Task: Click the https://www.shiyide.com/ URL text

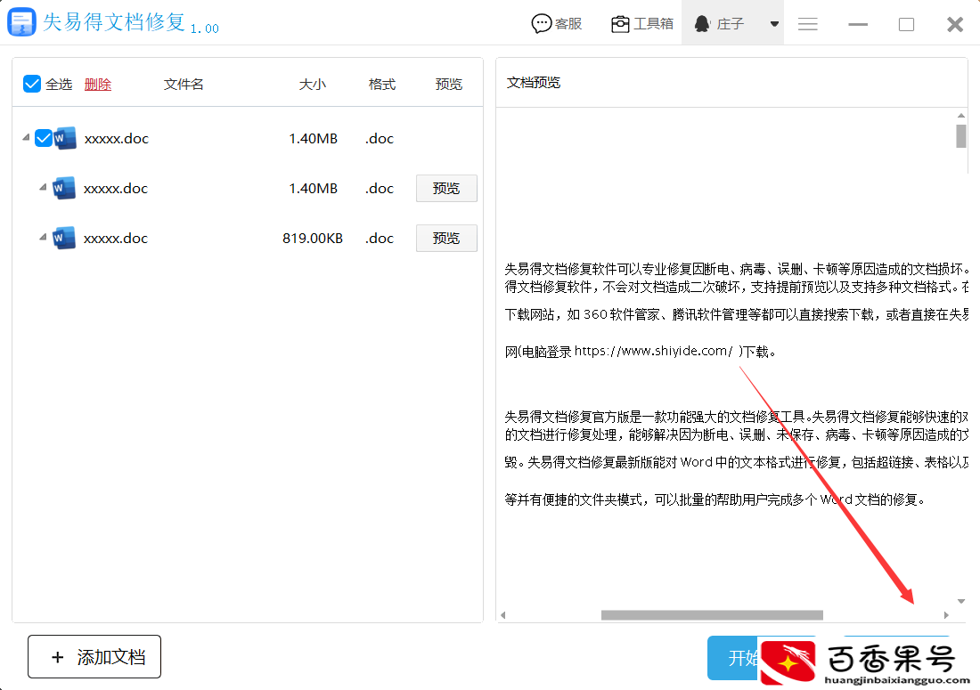Action: pyautogui.click(x=653, y=351)
